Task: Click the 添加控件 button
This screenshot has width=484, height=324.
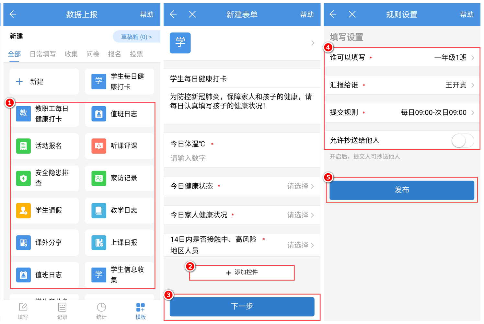Action: (x=242, y=272)
